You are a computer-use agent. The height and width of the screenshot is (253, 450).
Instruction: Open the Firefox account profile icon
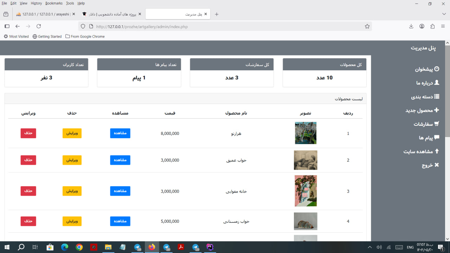pyautogui.click(x=422, y=26)
